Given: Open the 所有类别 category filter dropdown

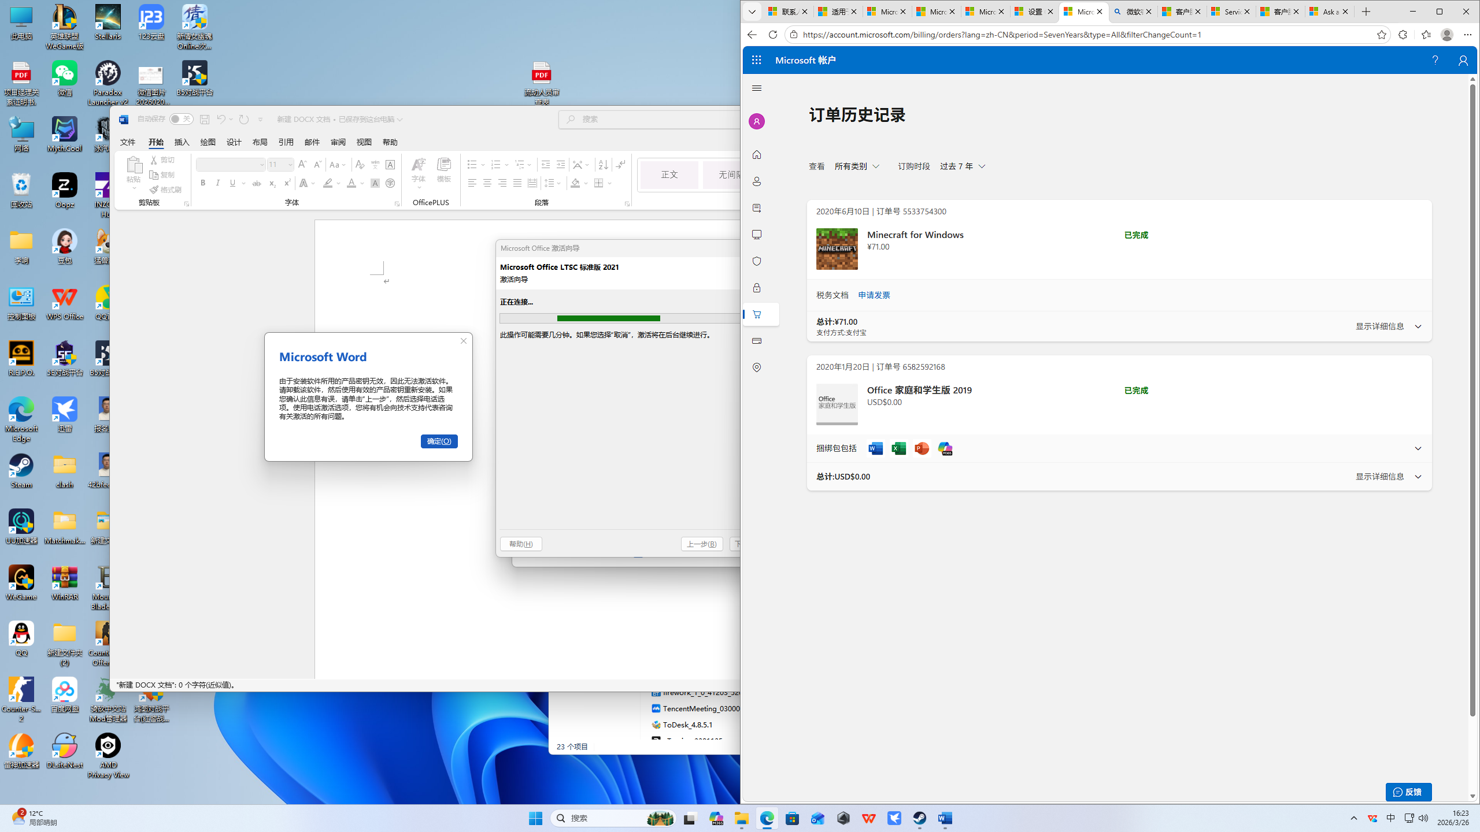Looking at the screenshot, I should pos(857,166).
